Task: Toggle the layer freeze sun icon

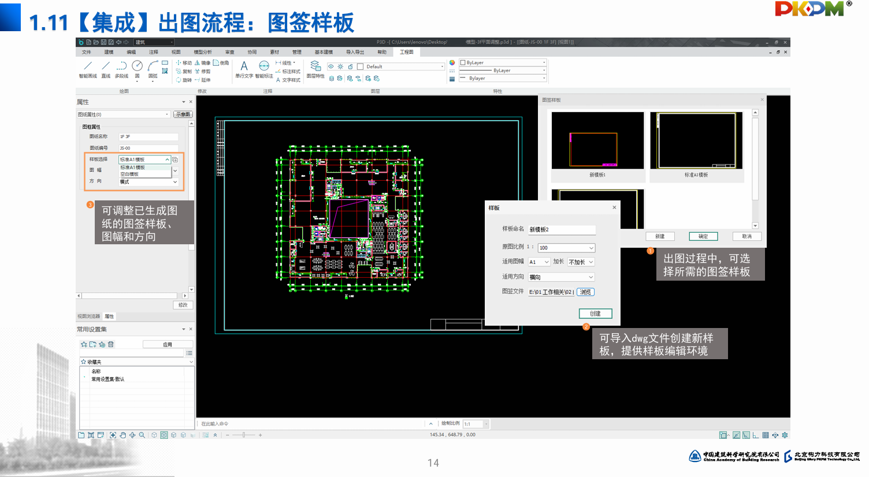Action: tap(340, 66)
